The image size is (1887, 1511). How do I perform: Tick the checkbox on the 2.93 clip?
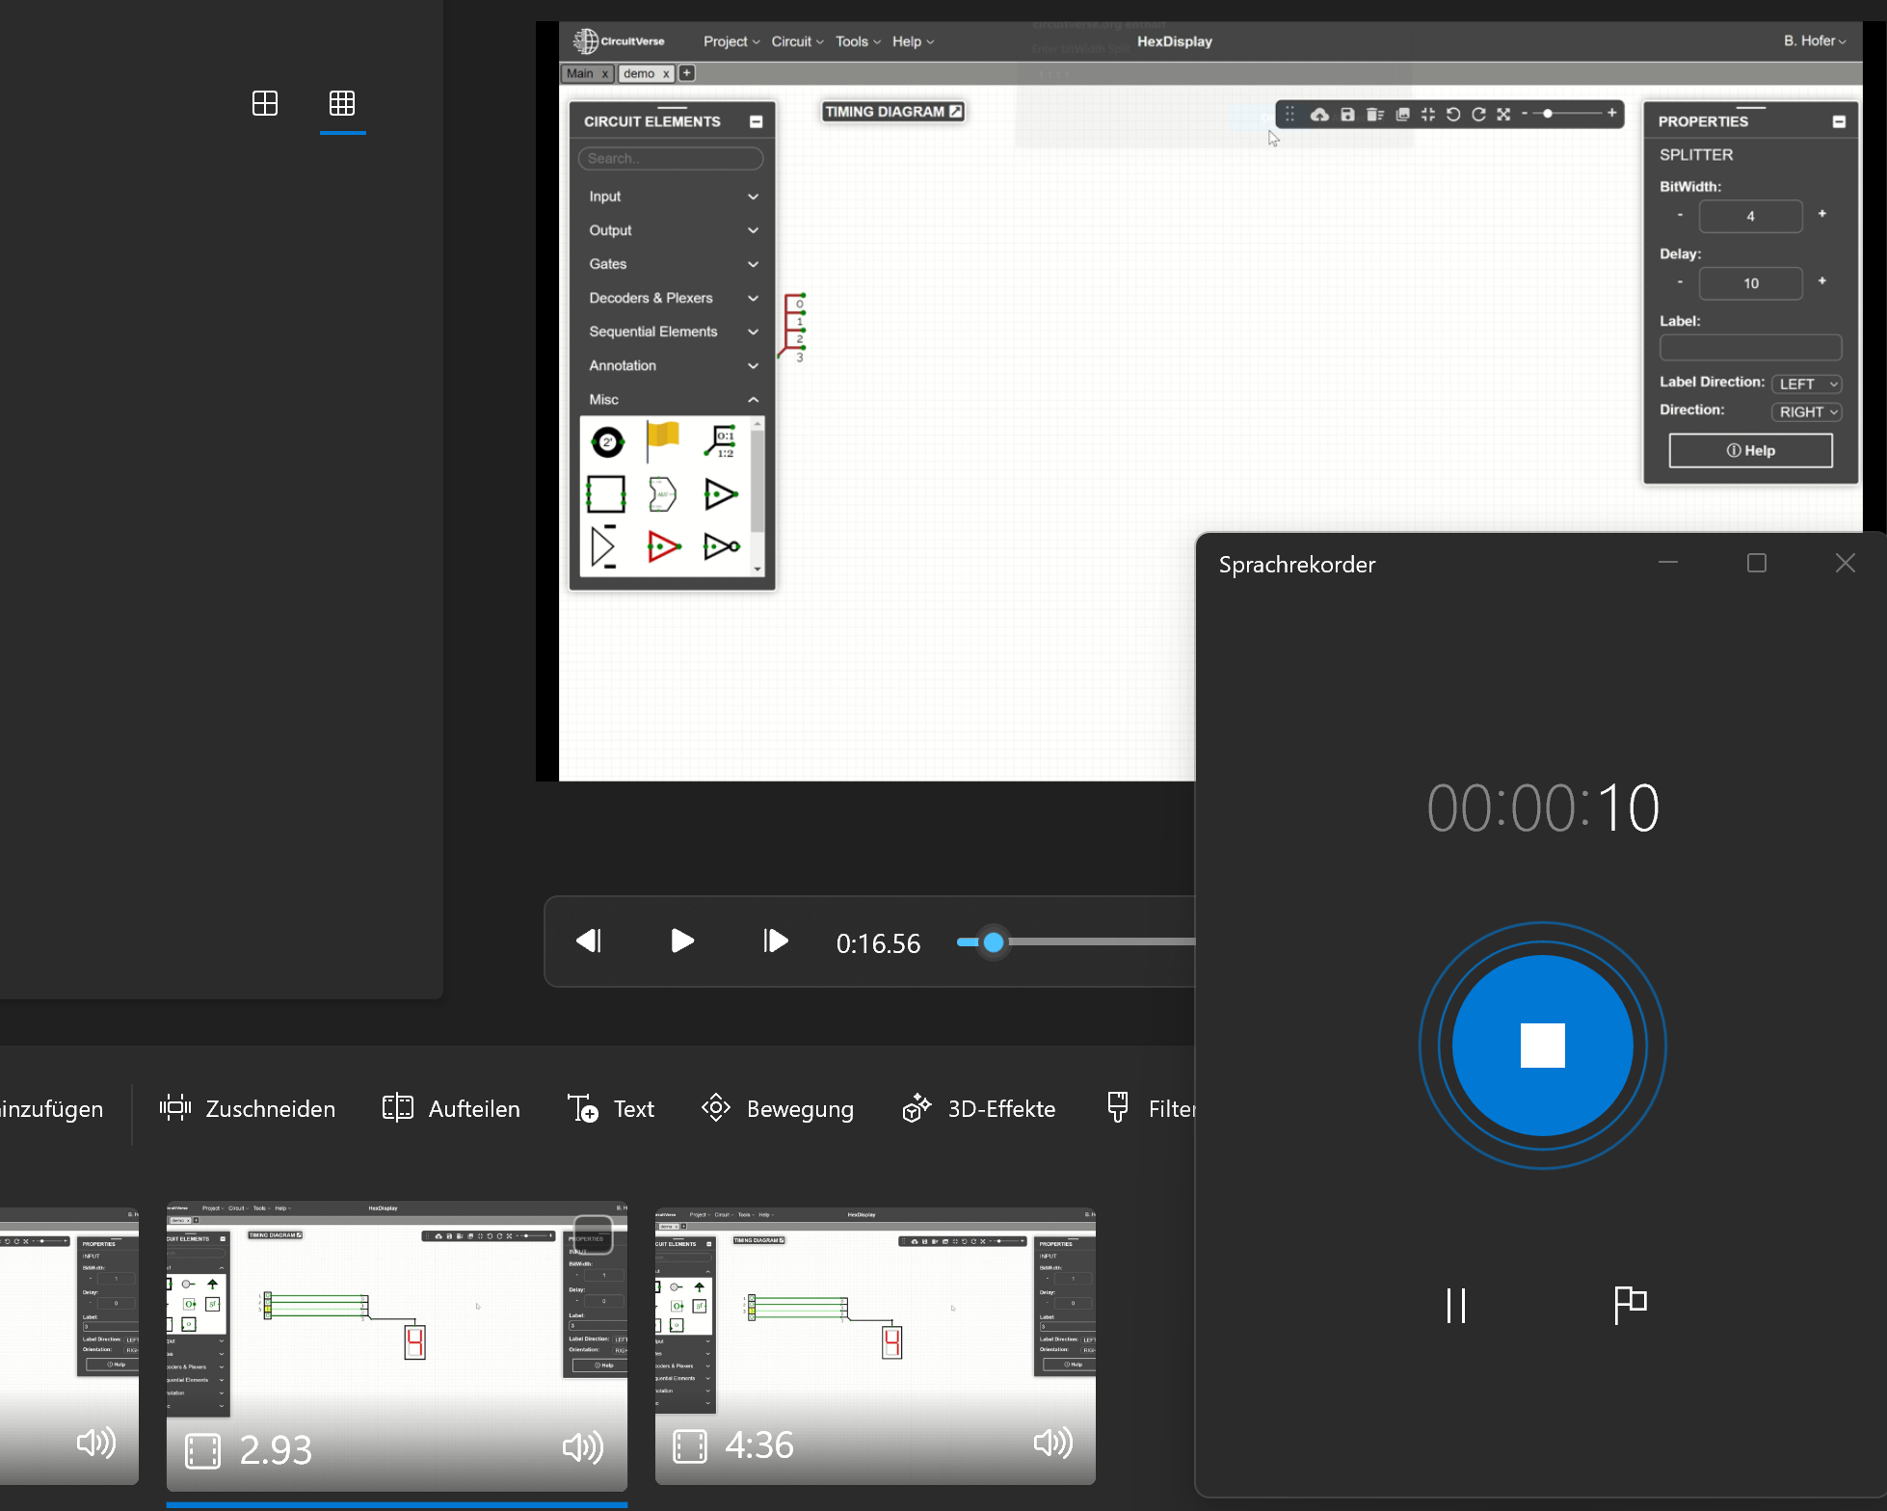click(x=593, y=1234)
